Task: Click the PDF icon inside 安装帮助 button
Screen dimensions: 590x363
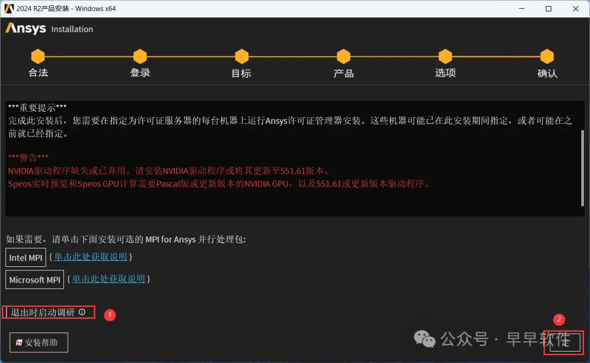Action: (19, 343)
